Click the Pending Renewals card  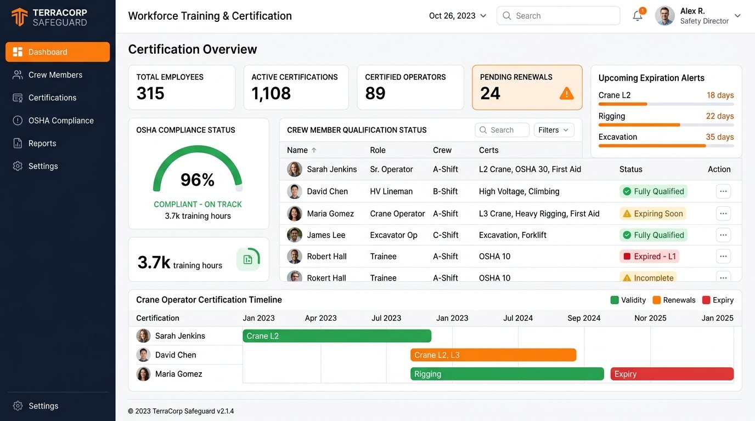point(527,88)
